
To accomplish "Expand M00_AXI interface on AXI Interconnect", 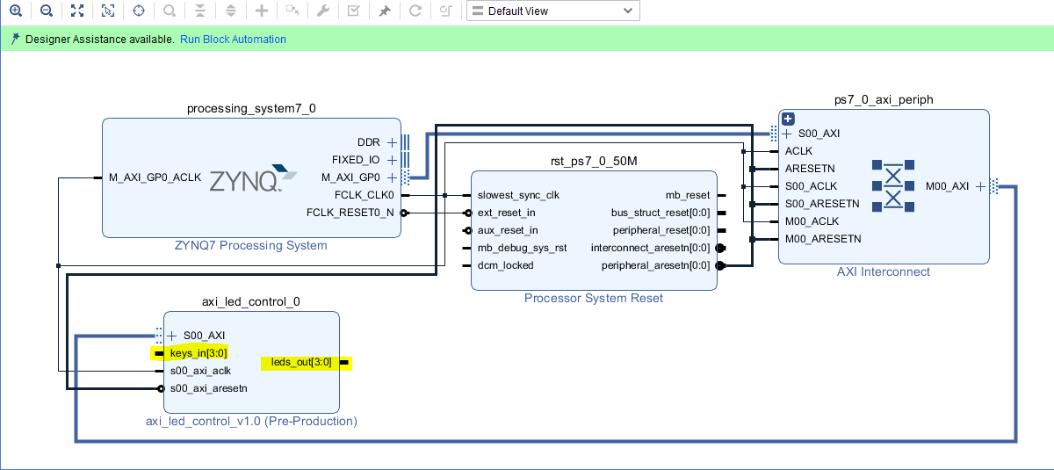I will [980, 186].
